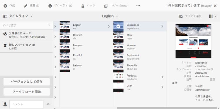The width and height of the screenshot is (220, 109).
Task: Click the globe icon for the published page event
Action: 5,34
